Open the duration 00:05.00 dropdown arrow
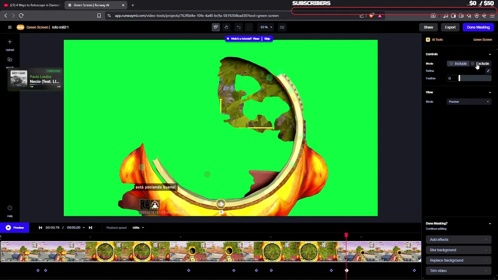The width and height of the screenshot is (498, 280). (x=83, y=227)
